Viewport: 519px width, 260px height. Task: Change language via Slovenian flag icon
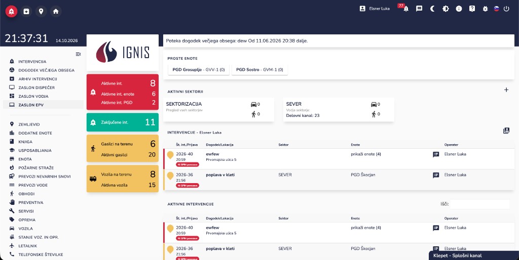tap(496, 9)
